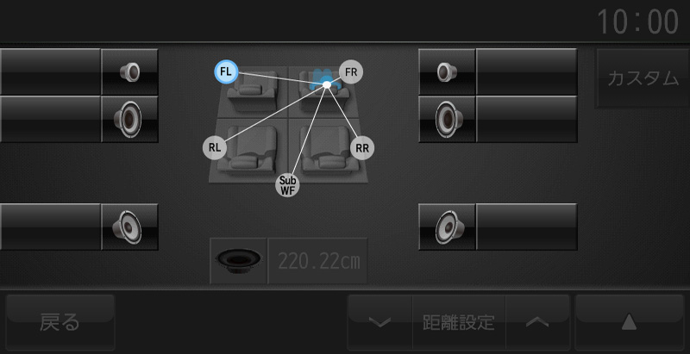Expand panel with the triangle arrow button
690x354 pixels.
coord(630,322)
